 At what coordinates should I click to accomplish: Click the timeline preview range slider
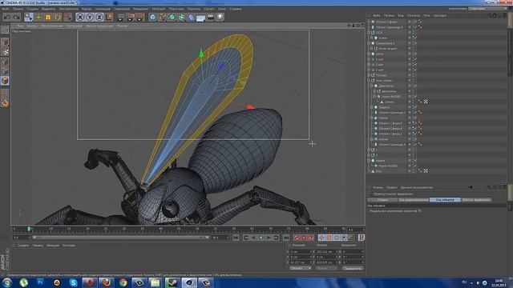(121, 238)
